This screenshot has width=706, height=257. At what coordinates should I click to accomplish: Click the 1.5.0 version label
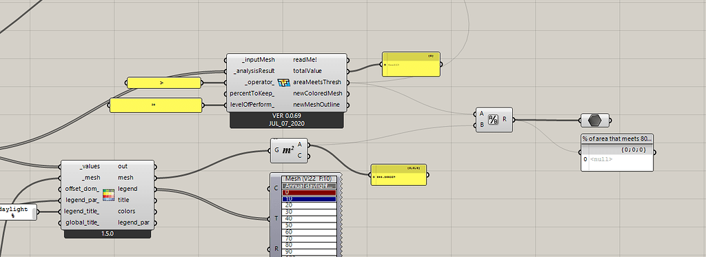108,234
